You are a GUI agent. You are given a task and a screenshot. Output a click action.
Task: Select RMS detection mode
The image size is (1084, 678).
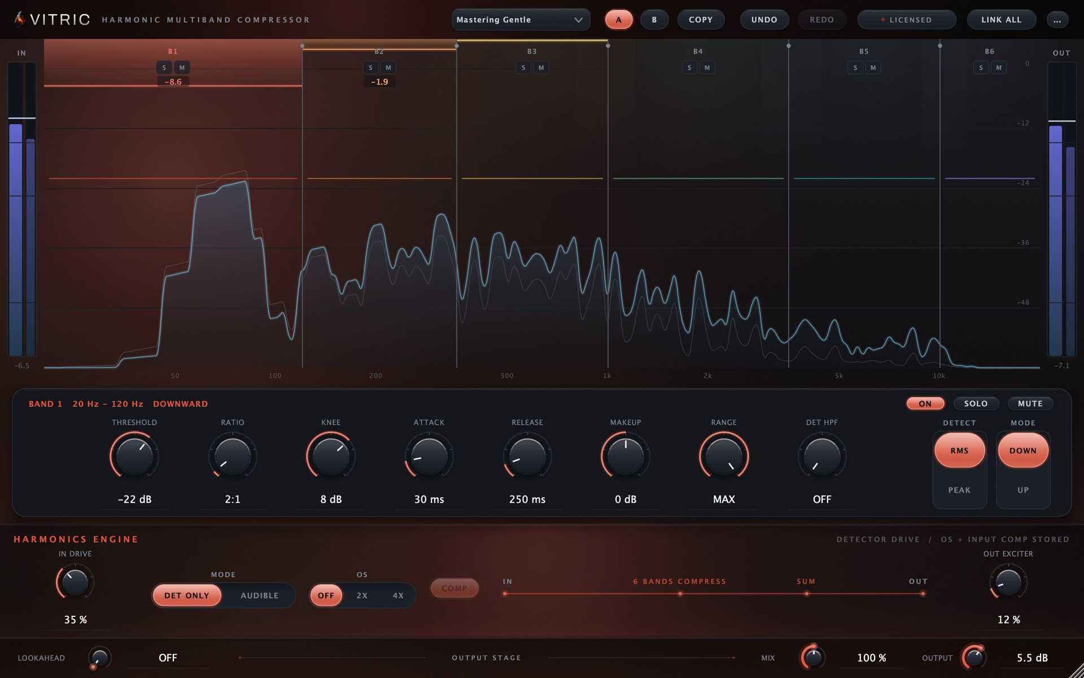(x=959, y=450)
